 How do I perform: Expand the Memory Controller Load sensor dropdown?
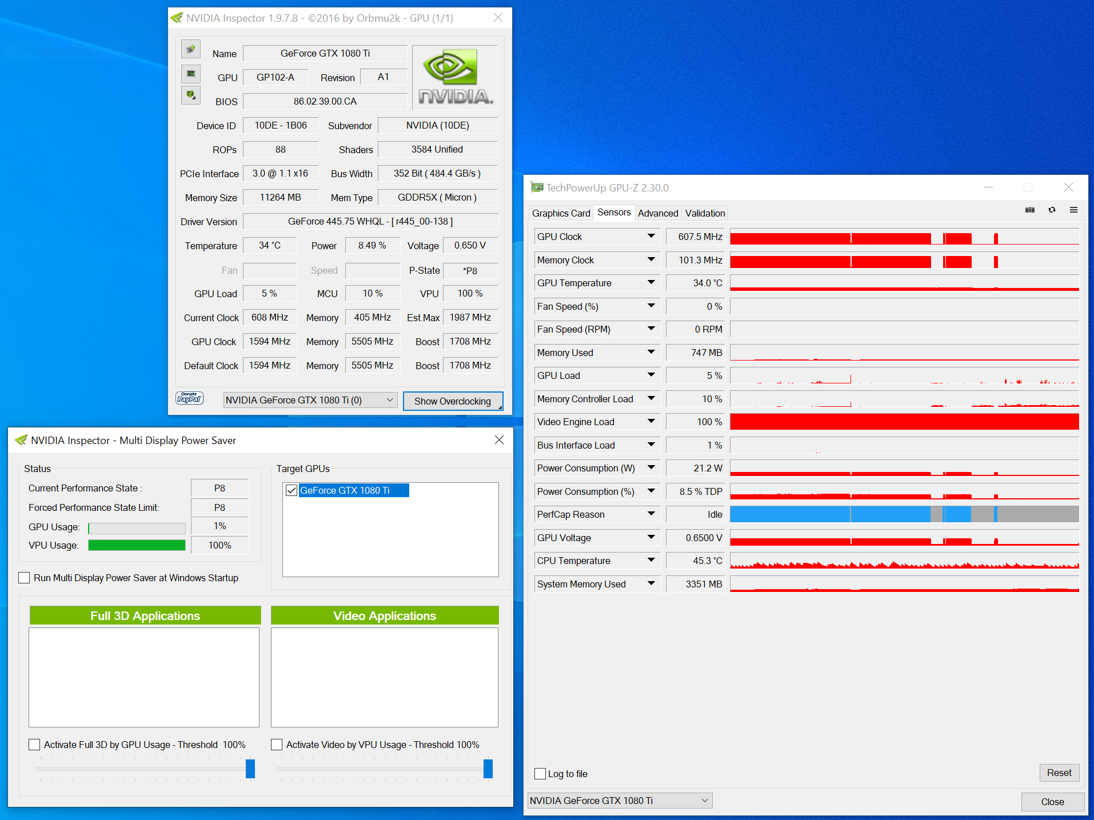tap(651, 398)
